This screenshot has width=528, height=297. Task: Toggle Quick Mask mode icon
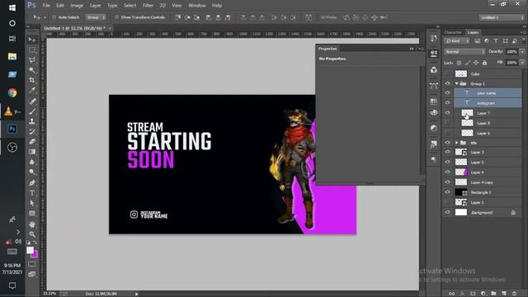tap(32, 264)
